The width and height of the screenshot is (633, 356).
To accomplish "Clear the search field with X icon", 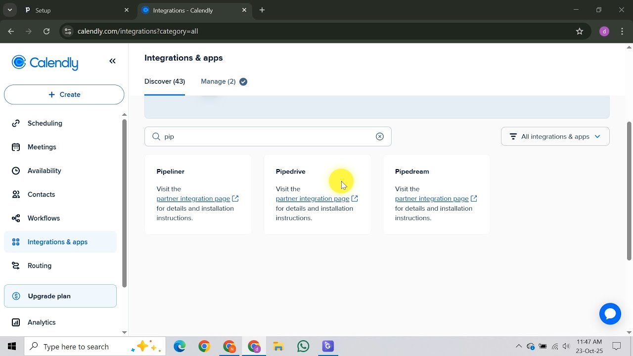I will (380, 136).
